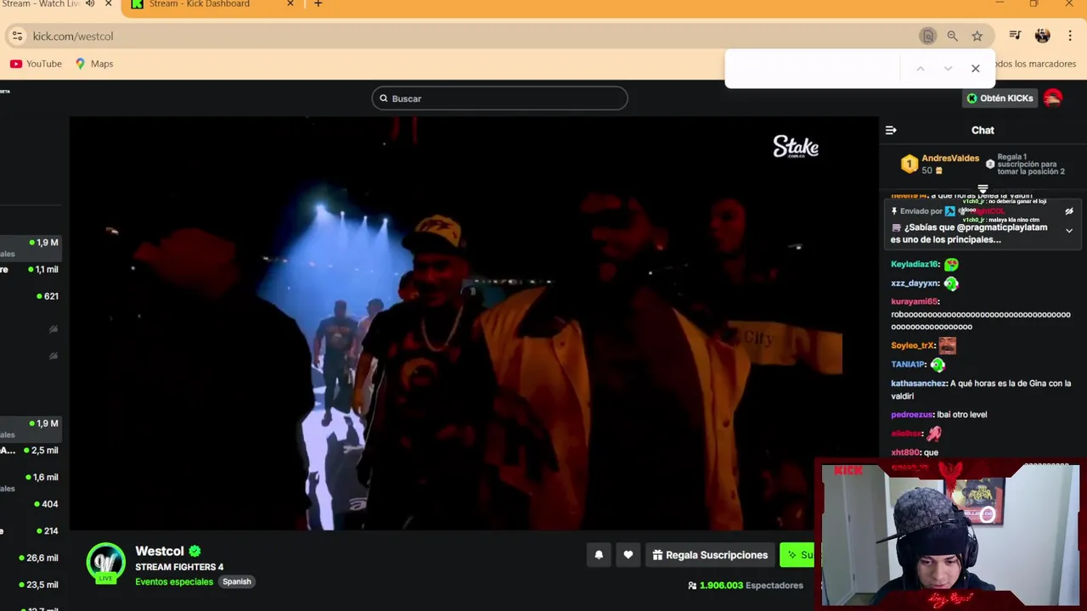Viewport: 1087px width, 611px height.
Task: Open Westcol channel avatar
Action: tap(106, 563)
